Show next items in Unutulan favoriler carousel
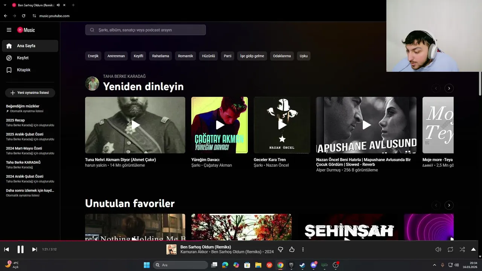482x271 pixels. coord(449,205)
